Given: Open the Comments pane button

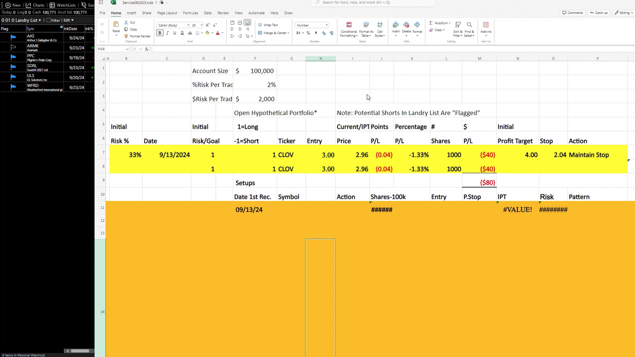Looking at the screenshot, I should coord(573,13).
